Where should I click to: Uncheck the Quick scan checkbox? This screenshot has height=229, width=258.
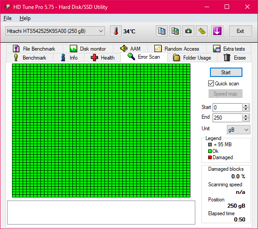tap(211, 84)
